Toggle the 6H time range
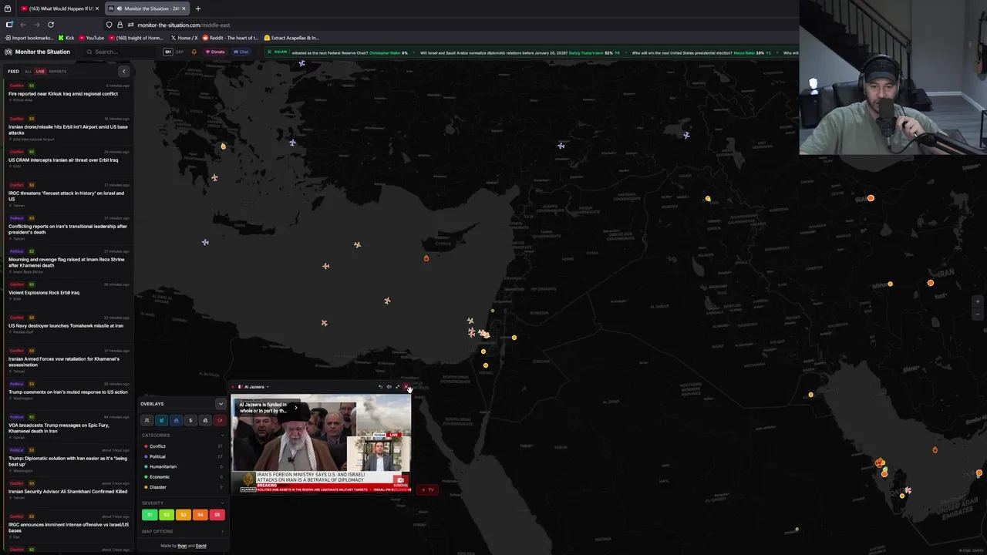Image resolution: width=987 pixels, height=555 pixels. pyautogui.click(x=167, y=52)
